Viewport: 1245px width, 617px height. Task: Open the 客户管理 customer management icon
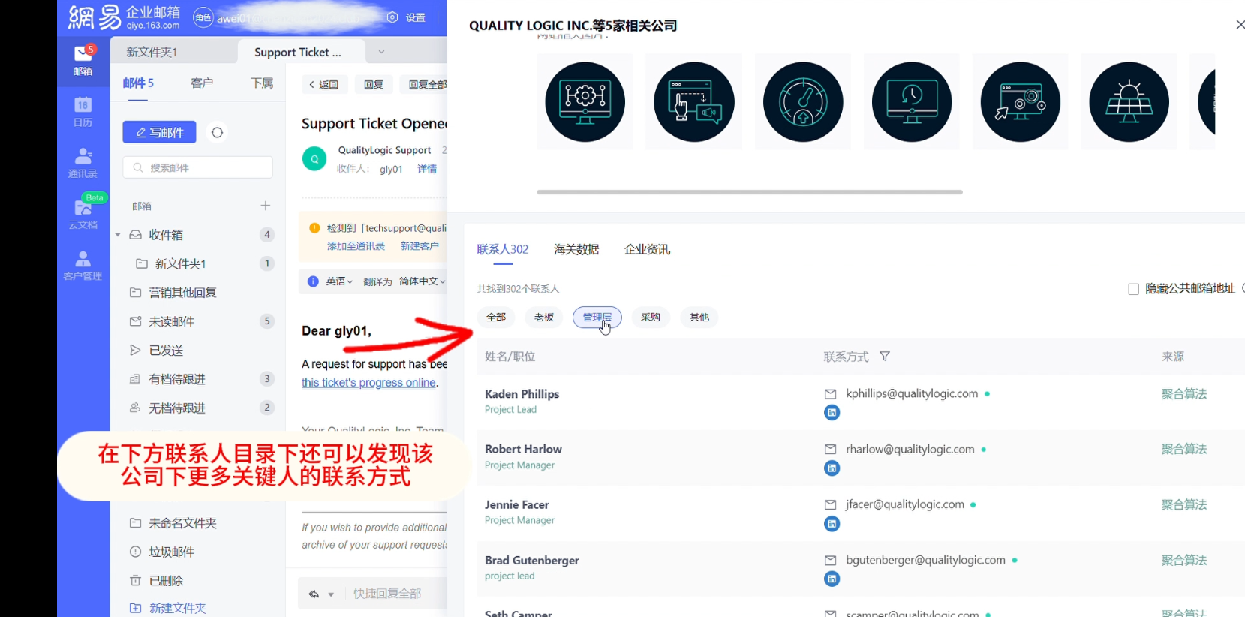coord(83,265)
